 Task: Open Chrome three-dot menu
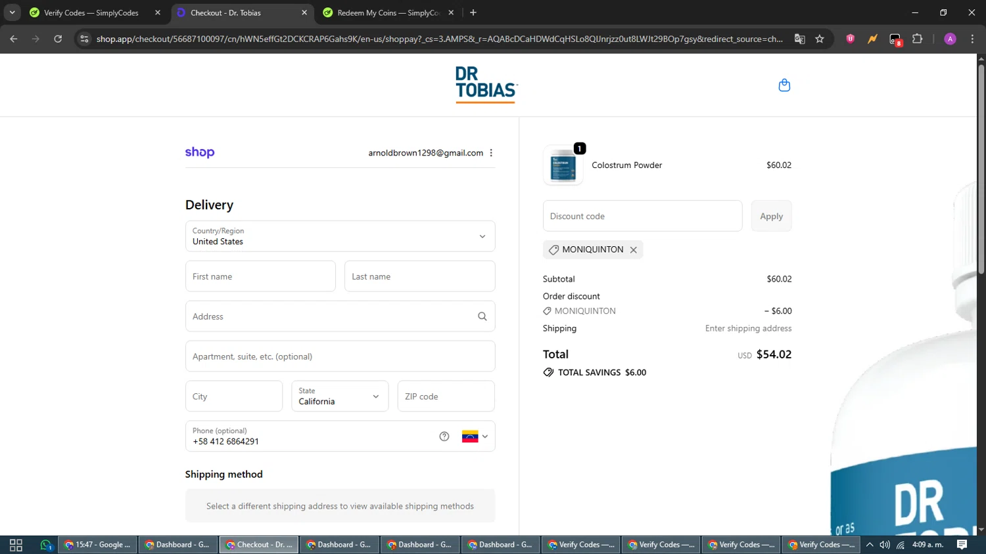(972, 39)
